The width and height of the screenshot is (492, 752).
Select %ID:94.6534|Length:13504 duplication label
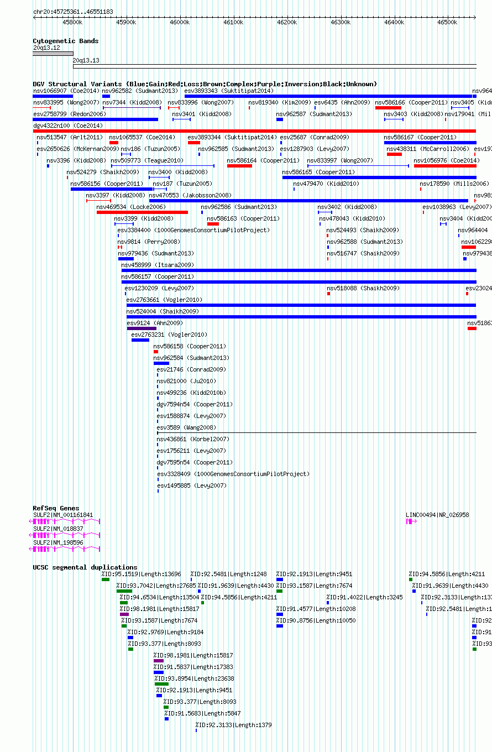pyautogui.click(x=160, y=597)
